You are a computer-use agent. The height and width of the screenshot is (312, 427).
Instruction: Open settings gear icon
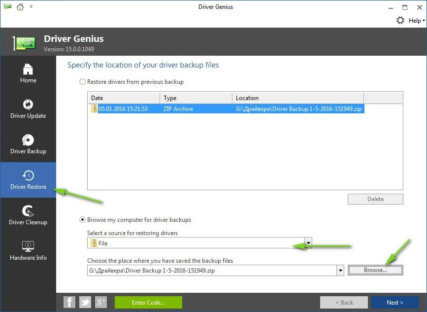pos(400,20)
